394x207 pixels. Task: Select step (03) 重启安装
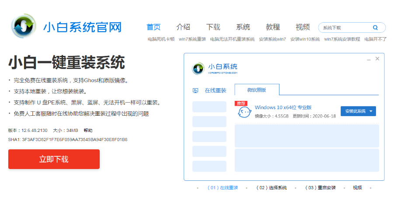[x=321, y=188]
